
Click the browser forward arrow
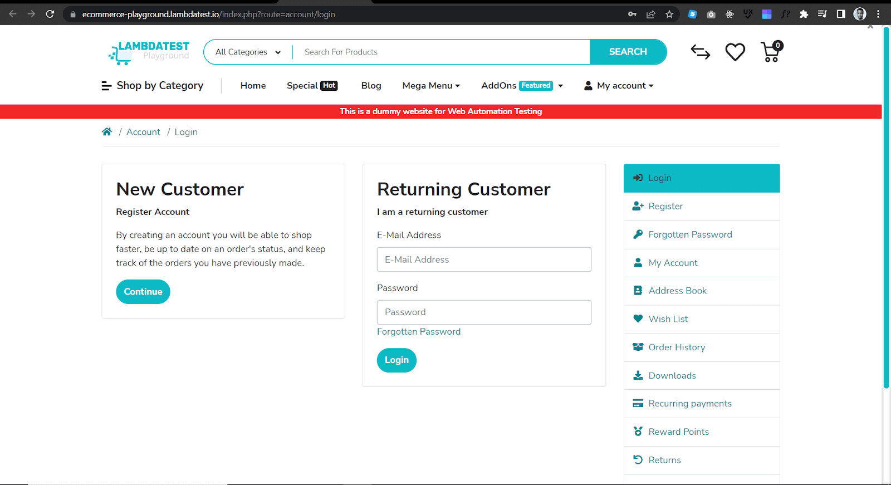(x=31, y=14)
